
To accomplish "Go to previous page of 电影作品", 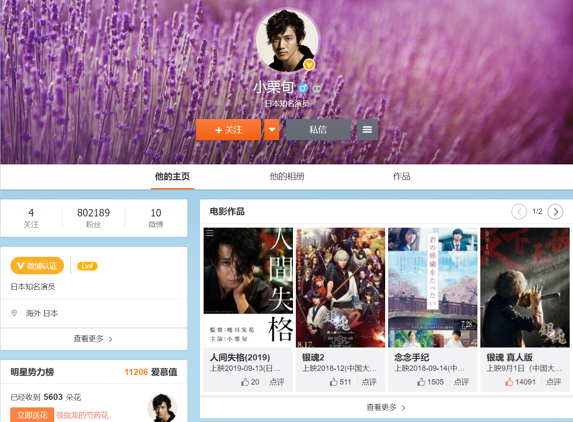I will click(x=519, y=212).
